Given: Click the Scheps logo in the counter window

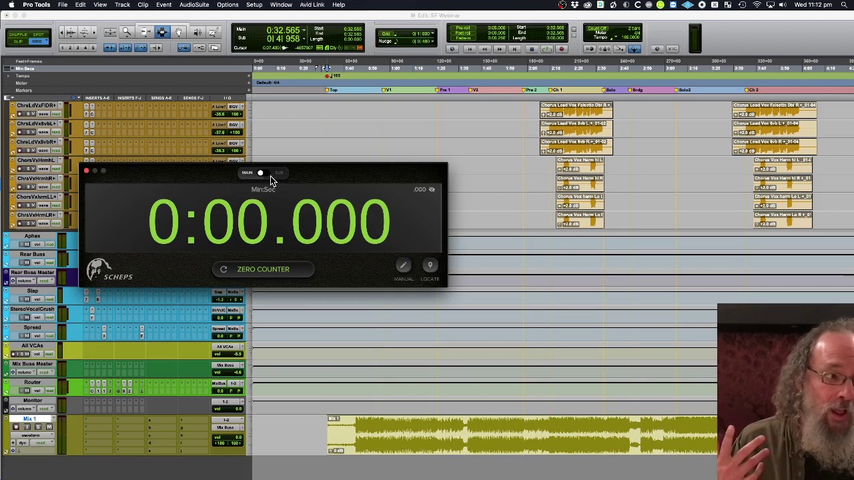Looking at the screenshot, I should click(x=109, y=271).
